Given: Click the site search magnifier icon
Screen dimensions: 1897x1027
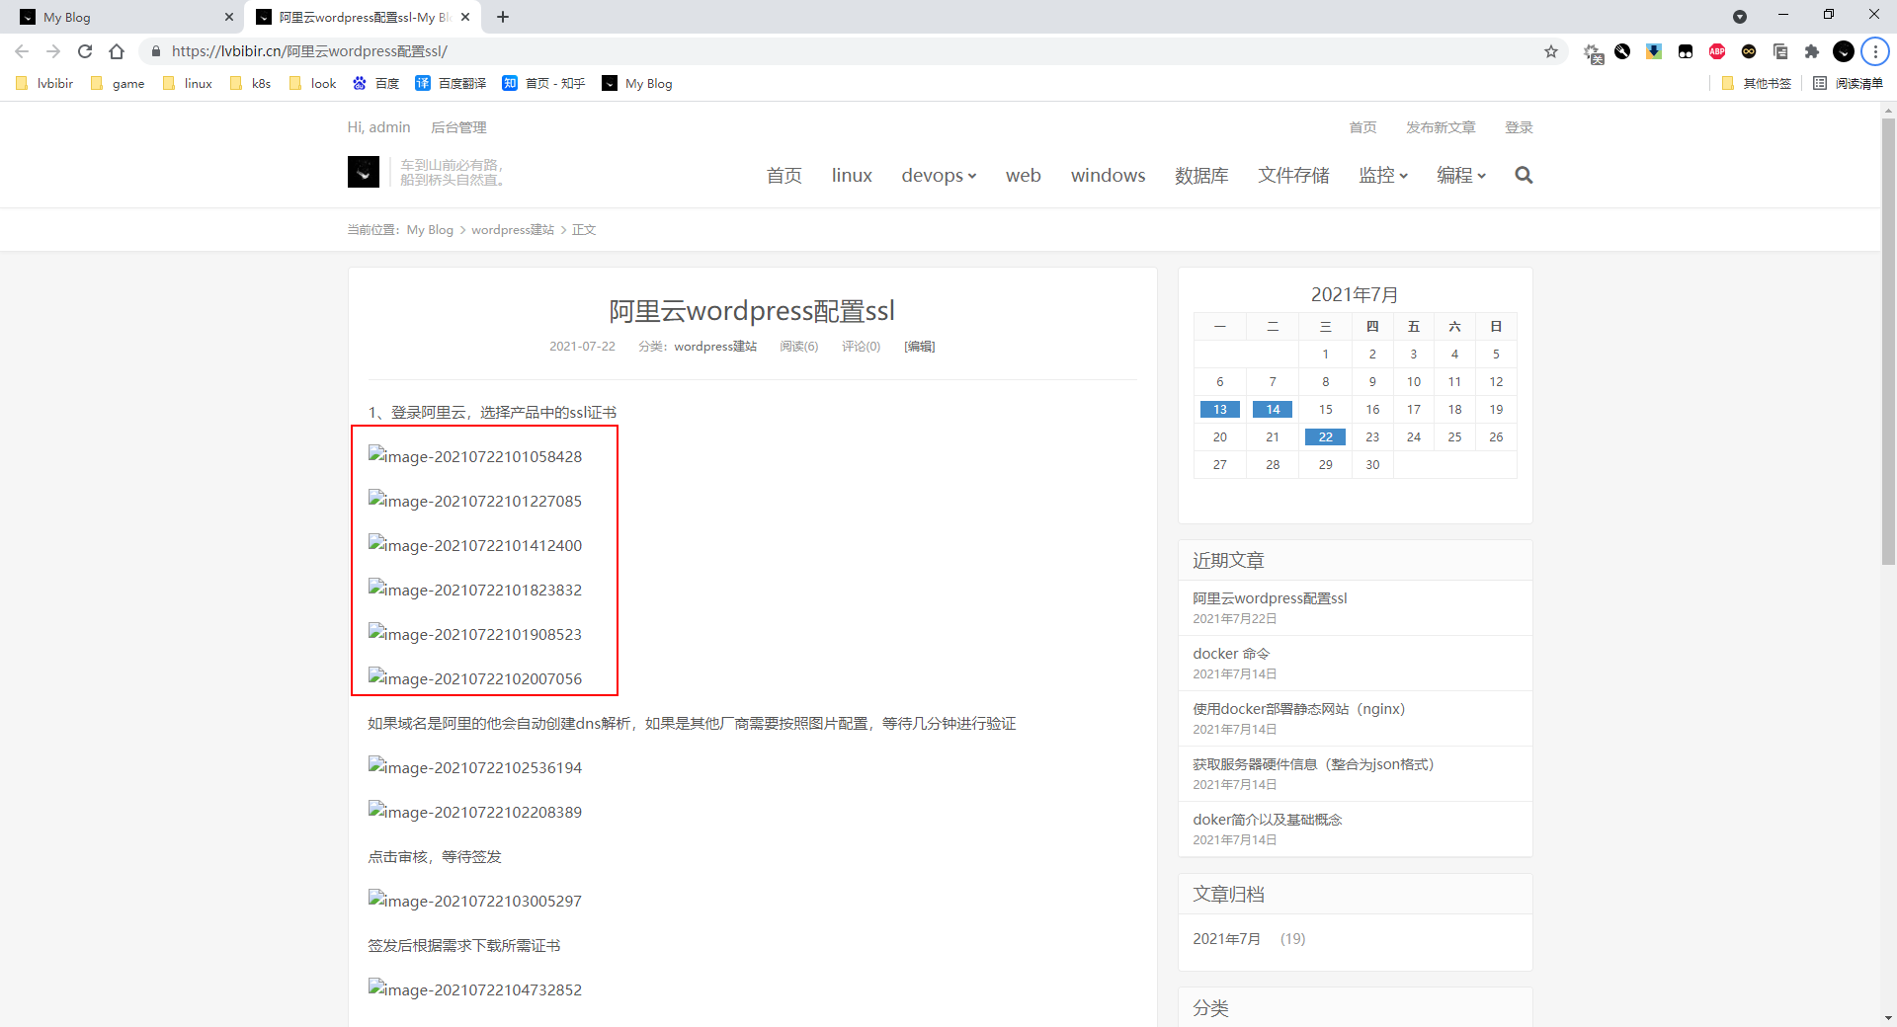Looking at the screenshot, I should tap(1524, 175).
